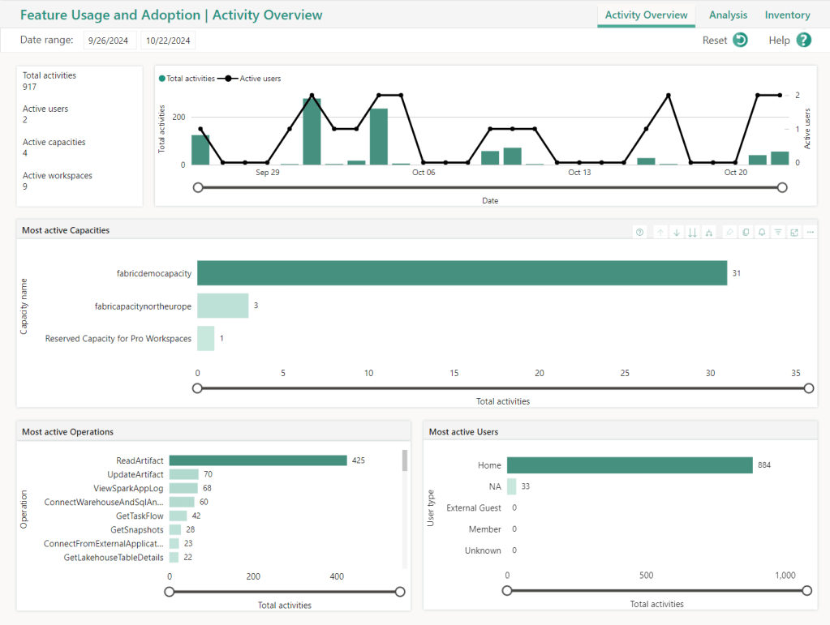Click the Help question mark icon
830x625 pixels.
pyautogui.click(x=803, y=40)
